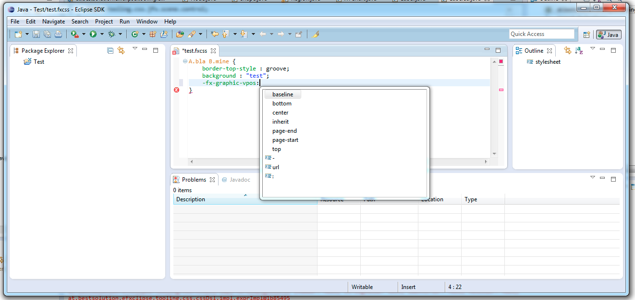
Task: Open the Problems view menu triangle
Action: click(592, 177)
